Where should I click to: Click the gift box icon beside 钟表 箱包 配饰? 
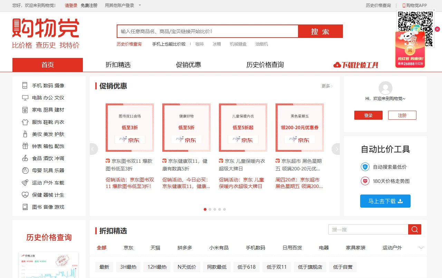point(25,146)
